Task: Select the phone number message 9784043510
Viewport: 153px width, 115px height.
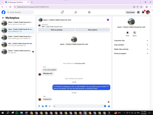Action: click(x=47, y=99)
